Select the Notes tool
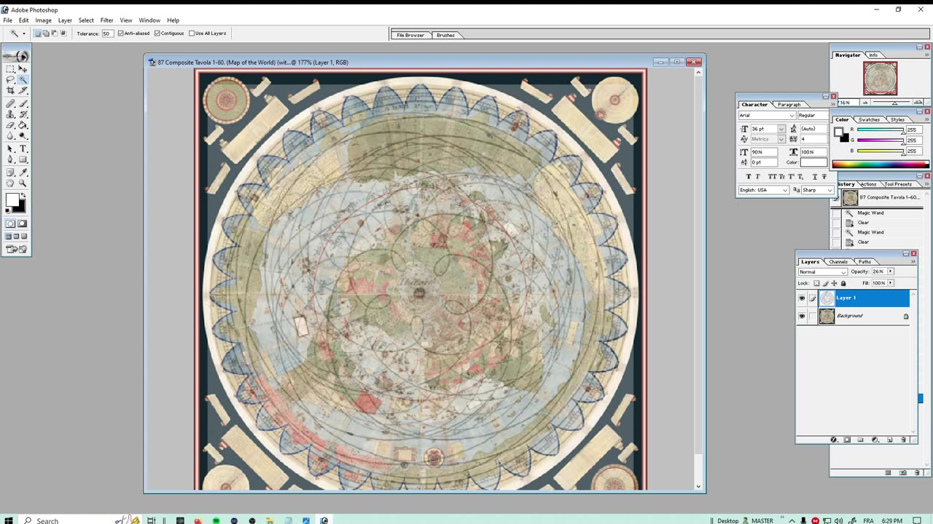The width and height of the screenshot is (933, 524). [10, 172]
